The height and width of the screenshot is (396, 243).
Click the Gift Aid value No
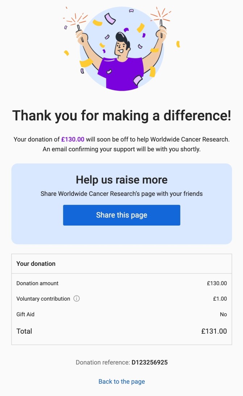(x=223, y=314)
